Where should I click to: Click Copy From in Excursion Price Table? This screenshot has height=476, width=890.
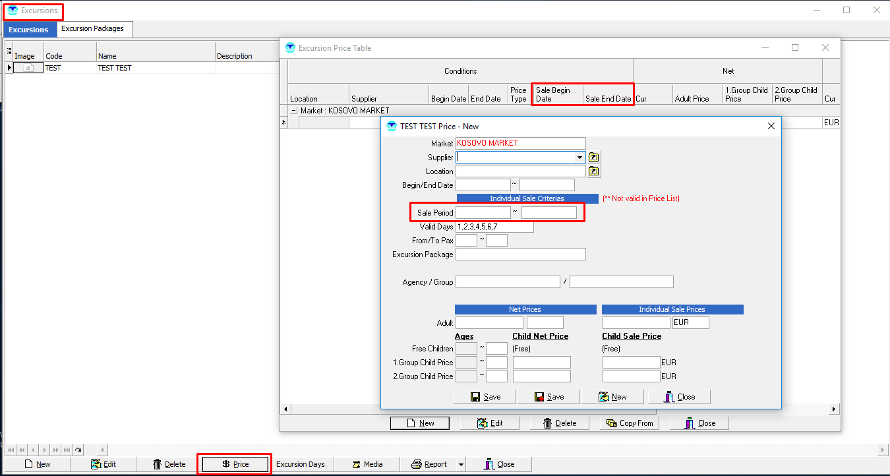click(630, 423)
